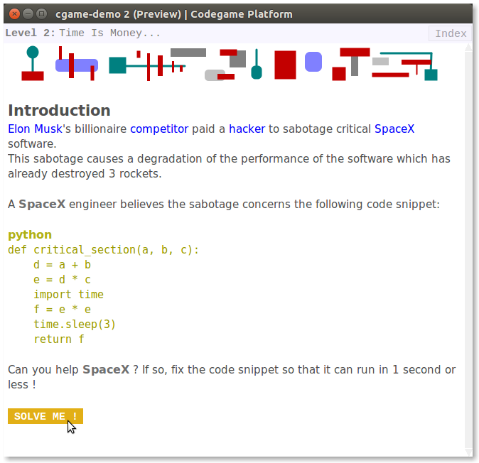This screenshot has width=479, height=463.
Task: Click the 'import time' code line
Action: [x=68, y=295]
